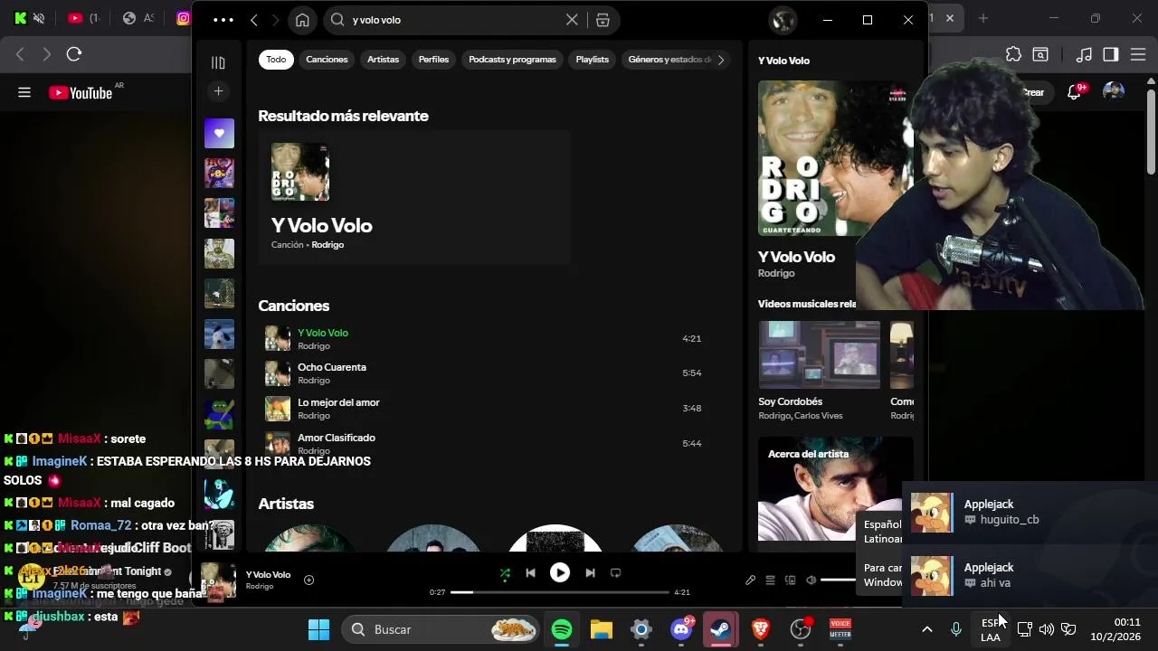
Task: Go to YouTube home logo
Action: tap(81, 92)
